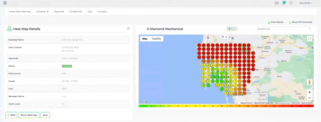321x122 pixels.
Task: Zoom in on the map
Action: click(309, 92)
